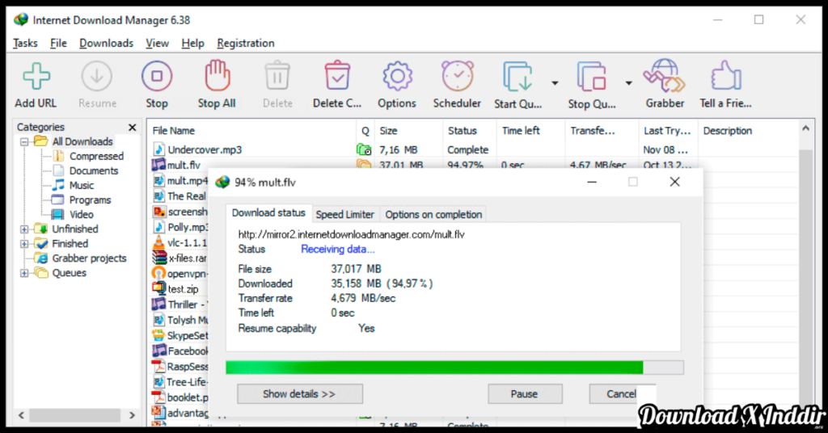Expand the Queues tree node

click(x=24, y=273)
